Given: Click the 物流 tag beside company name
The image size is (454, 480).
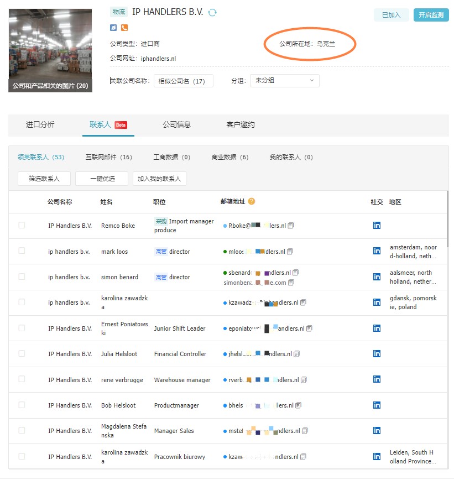Looking at the screenshot, I should [x=118, y=12].
